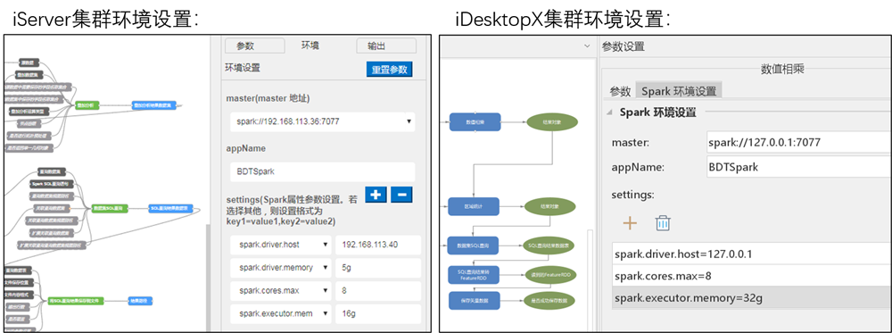Click the iDesktopX appName field BDTSpark
Viewport: 892px width, 333px height.
[798, 167]
